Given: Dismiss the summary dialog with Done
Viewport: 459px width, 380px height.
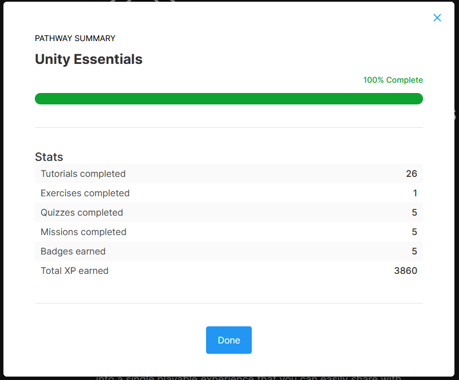Looking at the screenshot, I should (228, 340).
